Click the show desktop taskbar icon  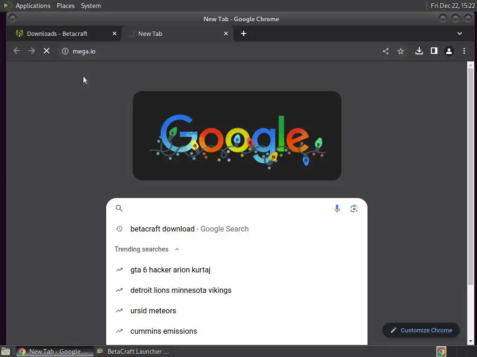point(6,351)
